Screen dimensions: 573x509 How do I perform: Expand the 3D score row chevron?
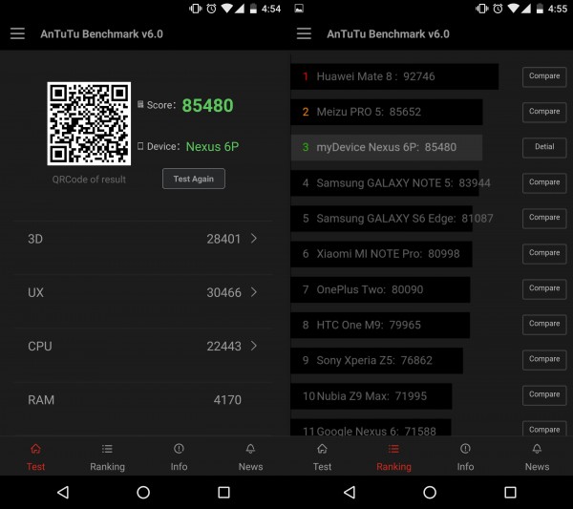pos(254,239)
